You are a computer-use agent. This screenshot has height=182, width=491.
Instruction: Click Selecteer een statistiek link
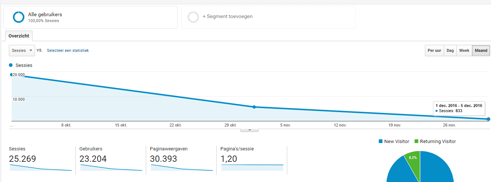(x=68, y=50)
